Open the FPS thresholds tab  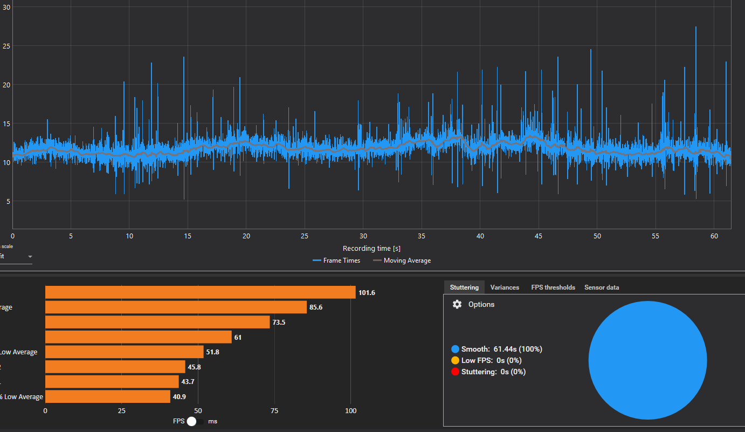(x=553, y=287)
